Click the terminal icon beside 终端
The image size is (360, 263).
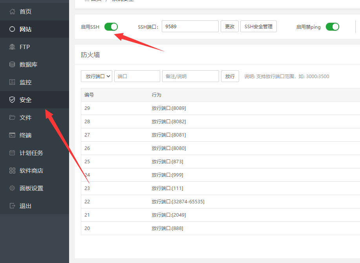pos(12,135)
